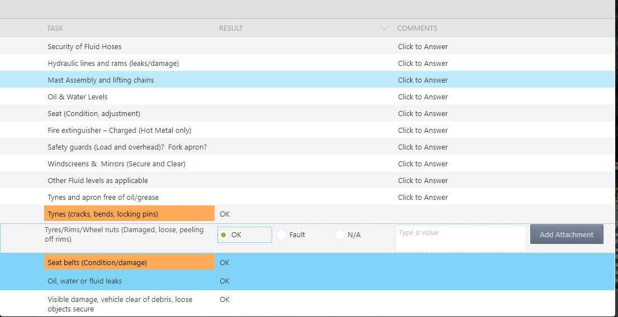Image resolution: width=618 pixels, height=317 pixels.
Task: Click to Answer for Seat condition row
Action: click(423, 113)
